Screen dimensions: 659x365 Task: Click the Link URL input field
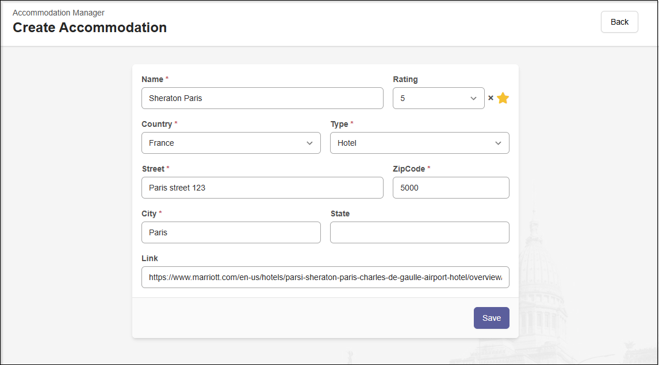click(325, 277)
